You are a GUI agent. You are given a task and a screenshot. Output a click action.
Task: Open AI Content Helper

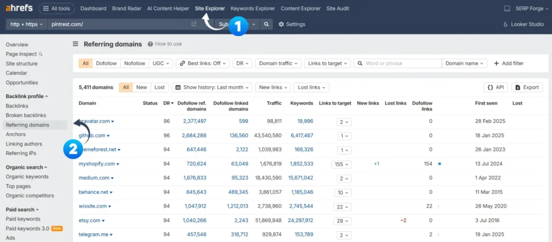(x=168, y=9)
